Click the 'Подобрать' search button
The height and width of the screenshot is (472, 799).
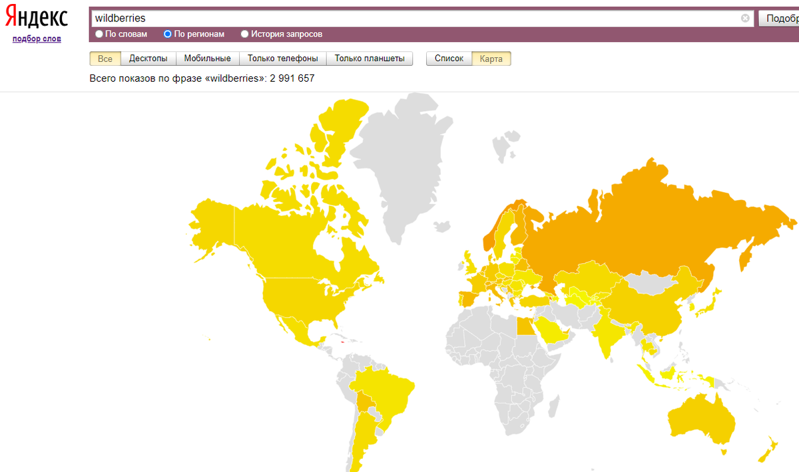[779, 19]
